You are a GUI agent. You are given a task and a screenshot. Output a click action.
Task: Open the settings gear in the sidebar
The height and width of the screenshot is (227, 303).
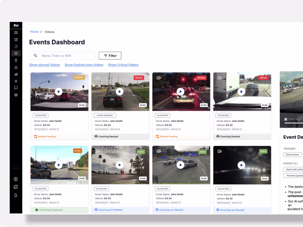[16, 95]
